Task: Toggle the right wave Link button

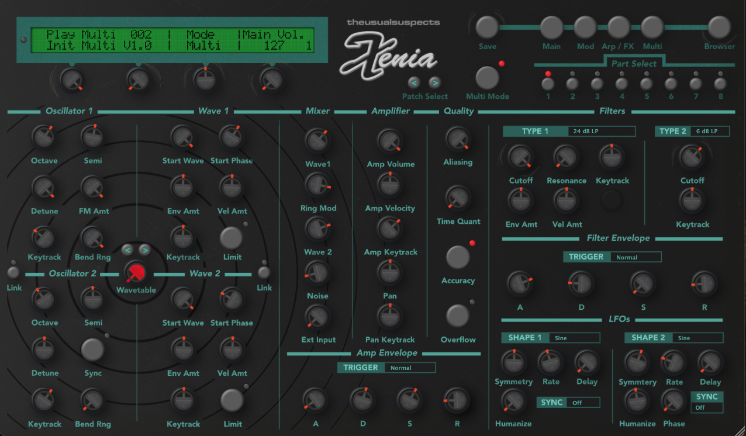Action: (264, 272)
